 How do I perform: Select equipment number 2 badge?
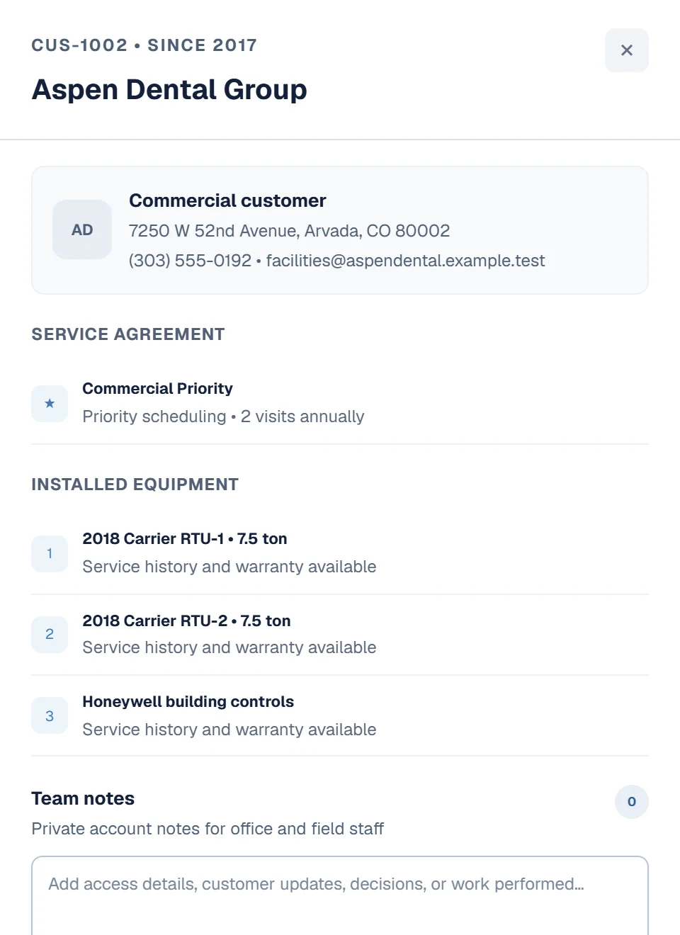point(50,635)
